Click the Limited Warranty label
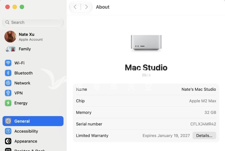 tap(92, 136)
